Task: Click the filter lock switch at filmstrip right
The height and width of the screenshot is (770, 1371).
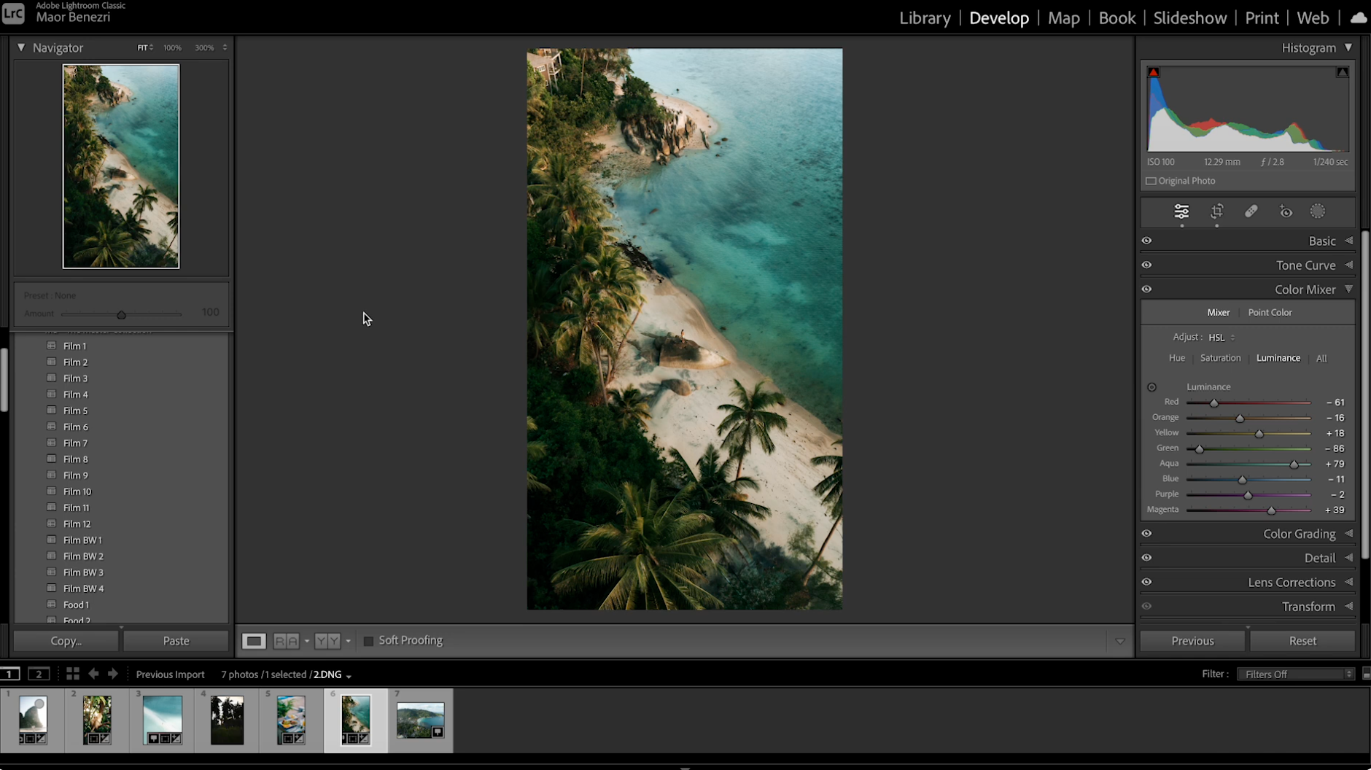Action: pos(1366,674)
